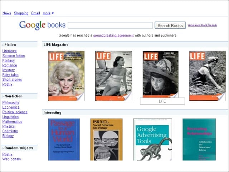Open the Biology category
Screen dimensions: 229x172
click(x=8, y=136)
